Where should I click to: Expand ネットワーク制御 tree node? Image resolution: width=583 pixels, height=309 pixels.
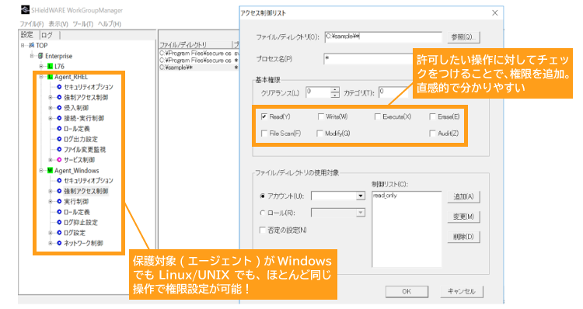pos(51,243)
